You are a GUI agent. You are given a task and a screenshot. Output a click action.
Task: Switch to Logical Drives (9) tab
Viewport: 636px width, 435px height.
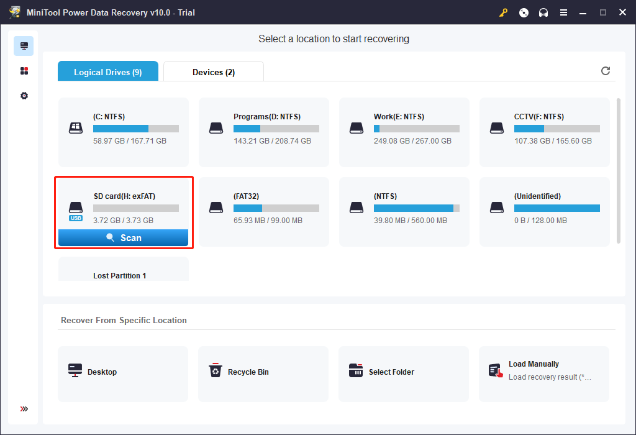tap(108, 71)
